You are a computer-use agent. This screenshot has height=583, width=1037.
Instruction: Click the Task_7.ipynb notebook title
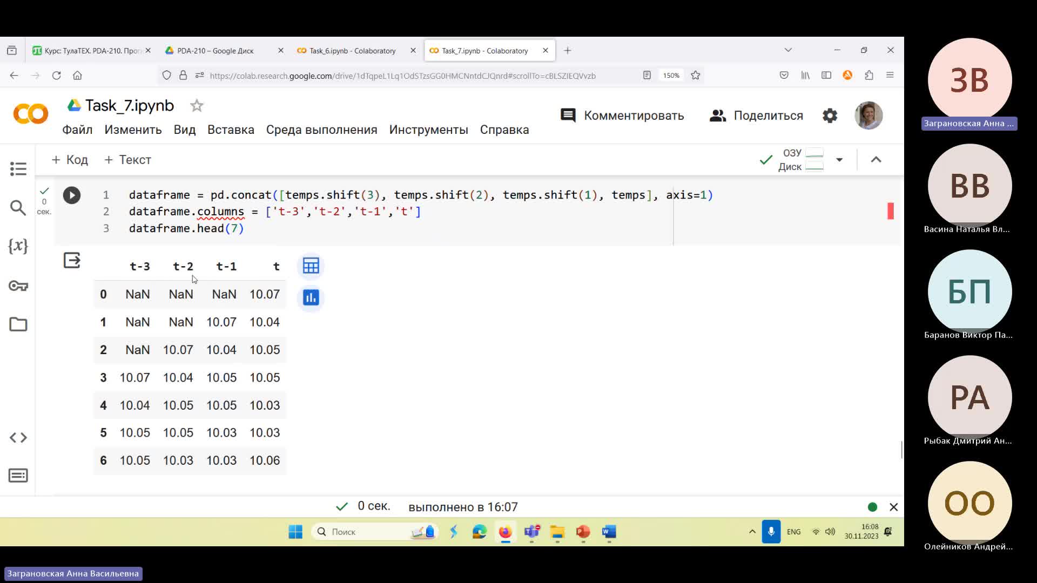tap(129, 106)
